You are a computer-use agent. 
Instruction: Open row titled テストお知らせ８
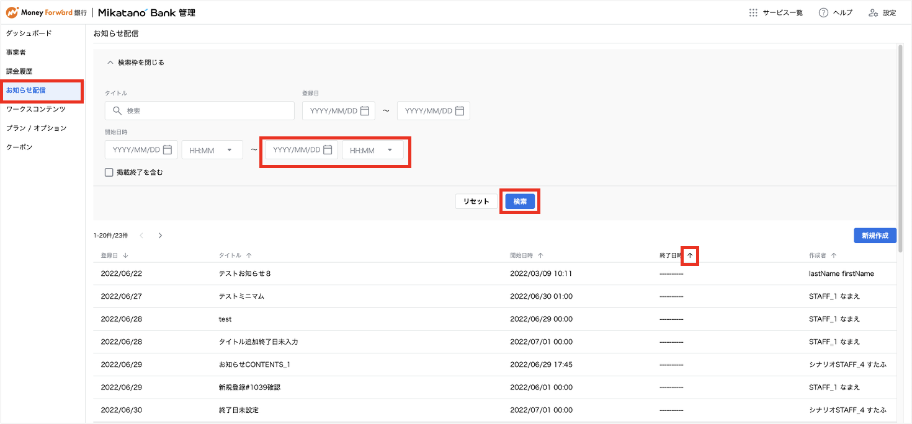click(494, 274)
